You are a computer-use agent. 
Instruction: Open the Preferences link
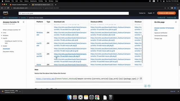(x=171, y=18)
